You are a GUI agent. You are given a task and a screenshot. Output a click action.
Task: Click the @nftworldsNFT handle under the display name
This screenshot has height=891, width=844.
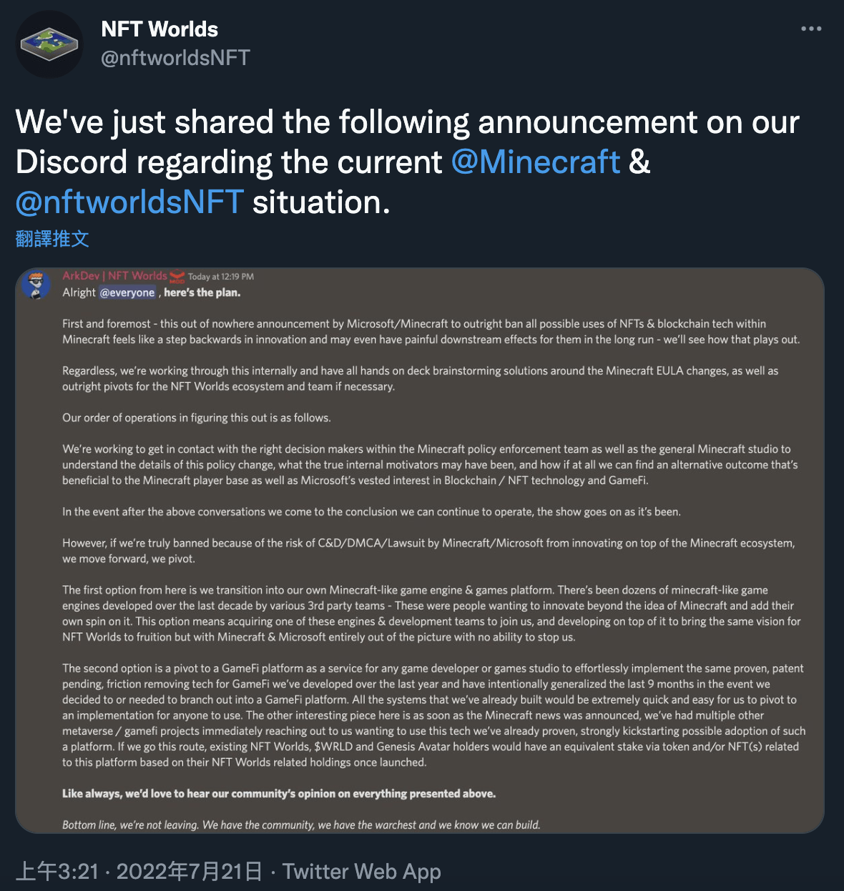(174, 58)
